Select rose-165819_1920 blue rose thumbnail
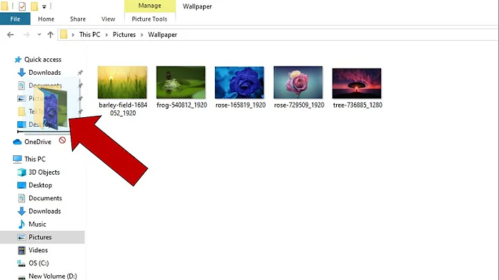The height and width of the screenshot is (280, 499). (x=239, y=82)
